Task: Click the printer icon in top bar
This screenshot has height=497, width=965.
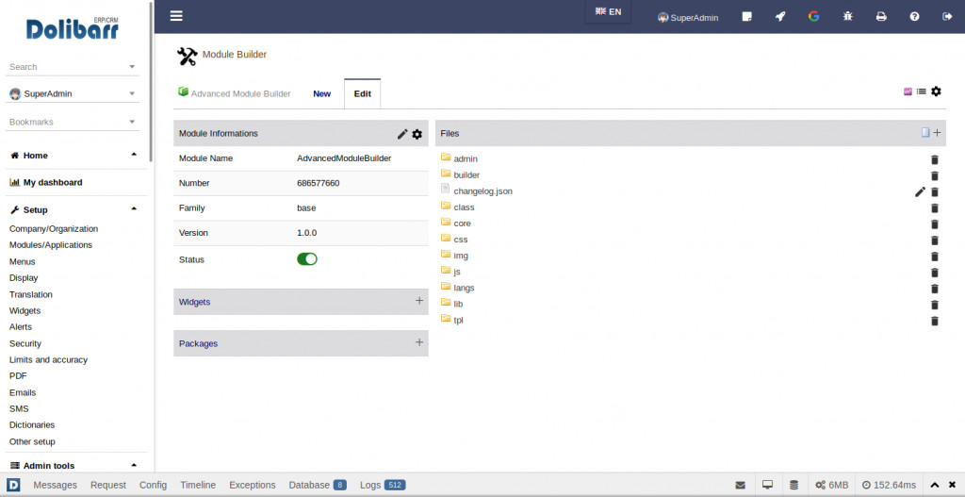Action: [881, 17]
